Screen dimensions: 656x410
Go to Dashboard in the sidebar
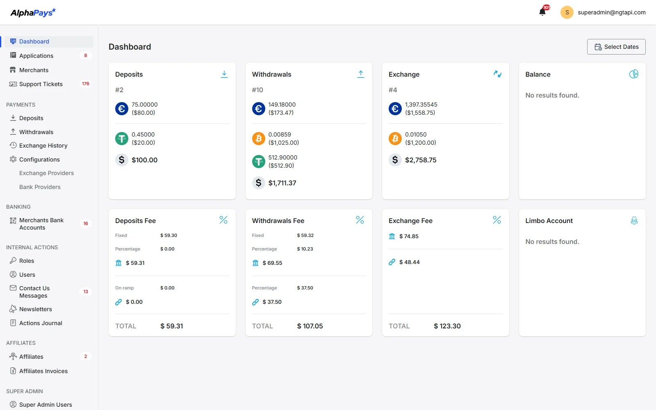(49, 41)
